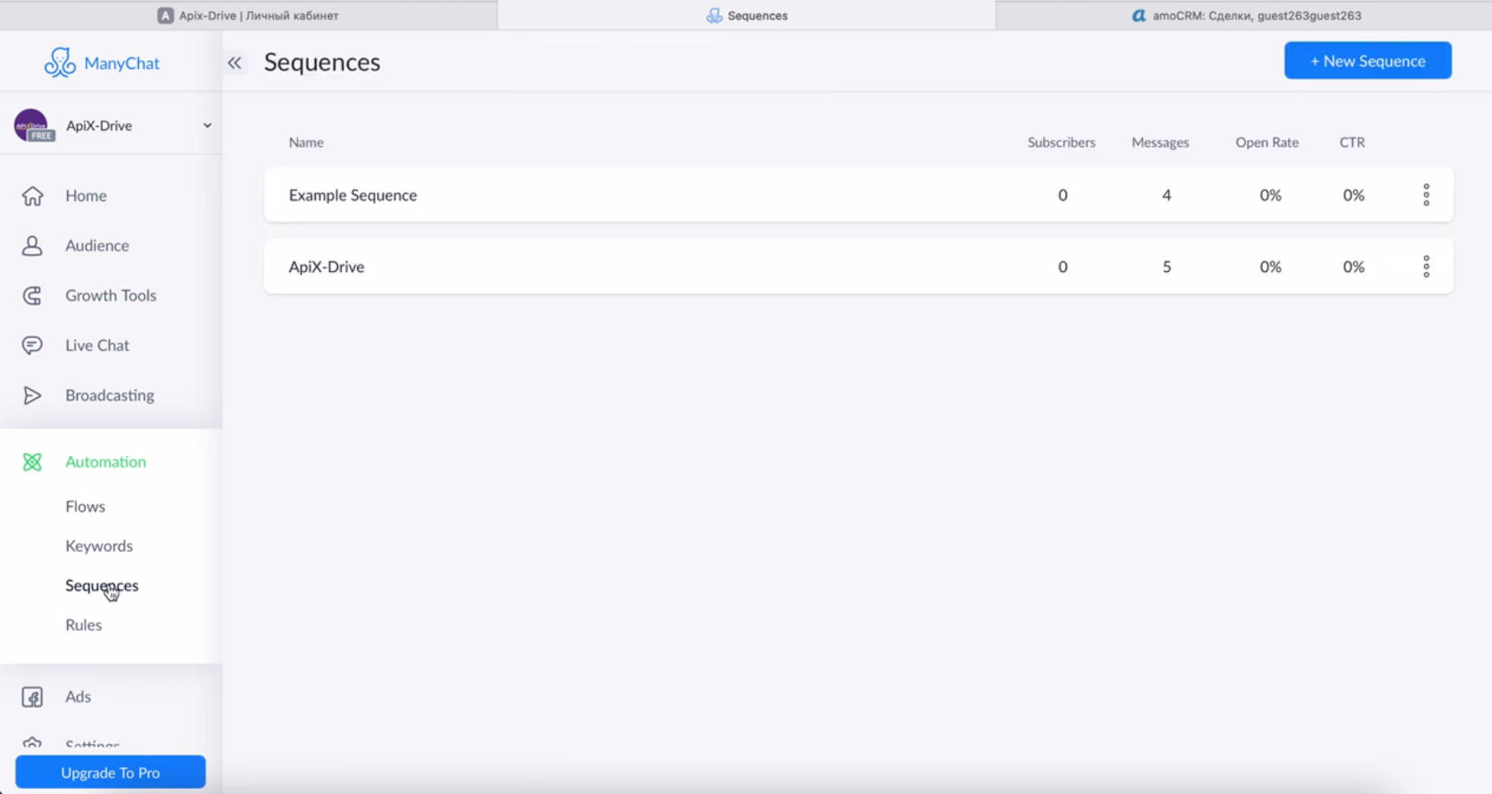Click the Sequences page heading
This screenshot has height=794, width=1492.
[x=322, y=62]
